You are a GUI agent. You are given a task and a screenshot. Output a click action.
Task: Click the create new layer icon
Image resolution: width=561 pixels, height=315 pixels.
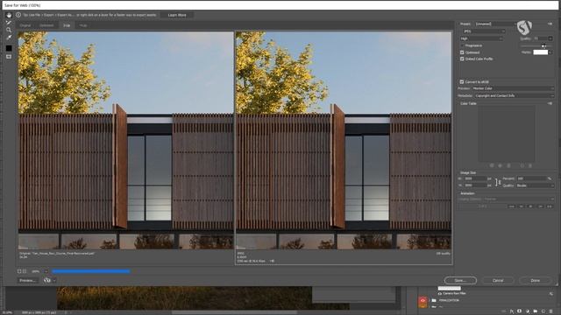[543, 311]
